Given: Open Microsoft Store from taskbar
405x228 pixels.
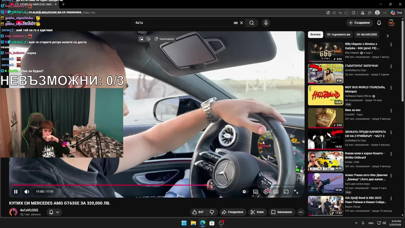Looking at the screenshot, I should click(x=212, y=223).
